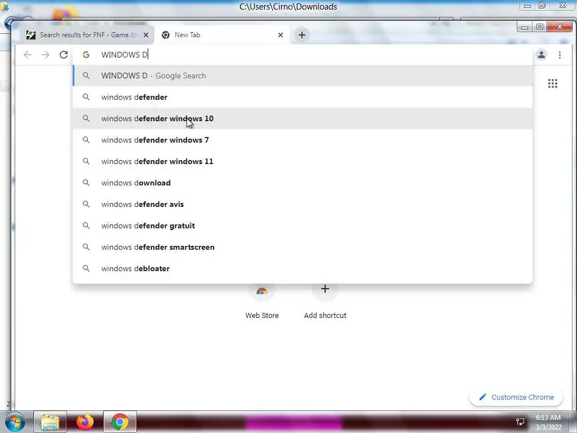
Task: Choose the 'windows defender' suggestion
Action: tap(303, 97)
